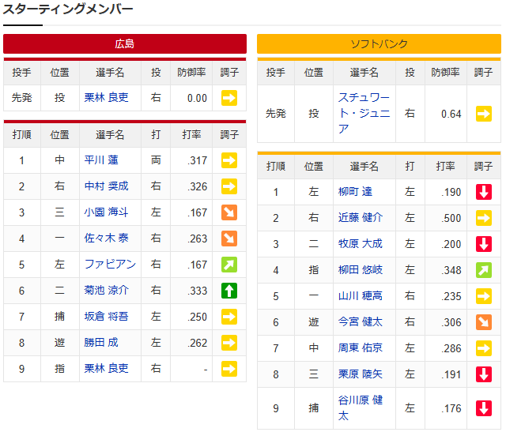Click yellow condition arrow for 中村 奨成
Viewport: 506px width, 432px height.
coord(229,186)
